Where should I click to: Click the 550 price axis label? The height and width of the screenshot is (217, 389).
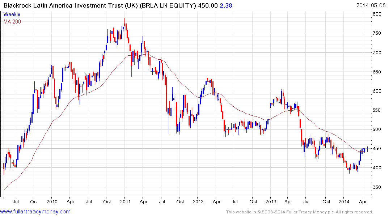377,110
